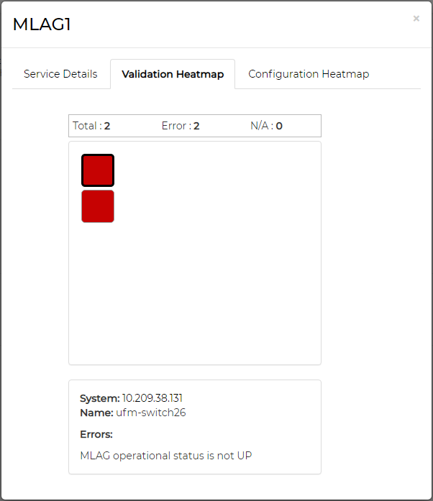Close the MLAG1 dialog
This screenshot has height=501, width=433.
point(416,19)
